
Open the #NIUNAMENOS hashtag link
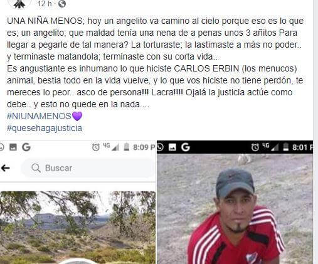39,116
